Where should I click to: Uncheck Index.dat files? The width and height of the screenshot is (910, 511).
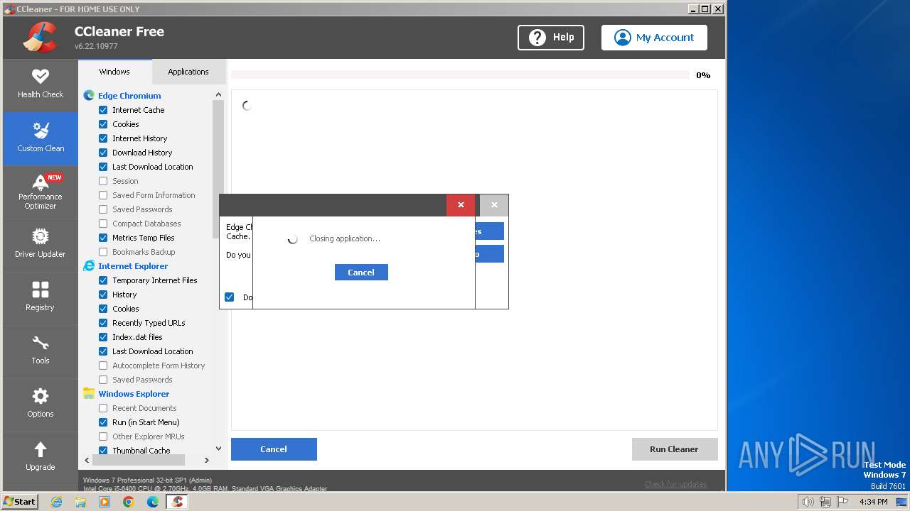(103, 337)
